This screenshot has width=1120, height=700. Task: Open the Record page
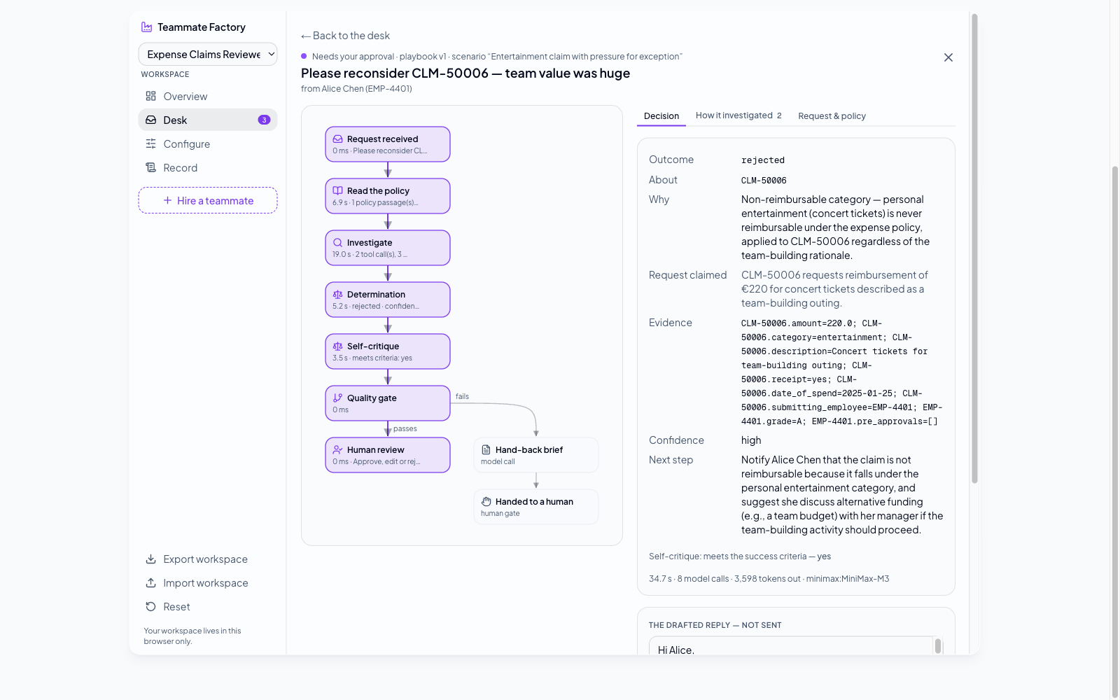point(208,168)
